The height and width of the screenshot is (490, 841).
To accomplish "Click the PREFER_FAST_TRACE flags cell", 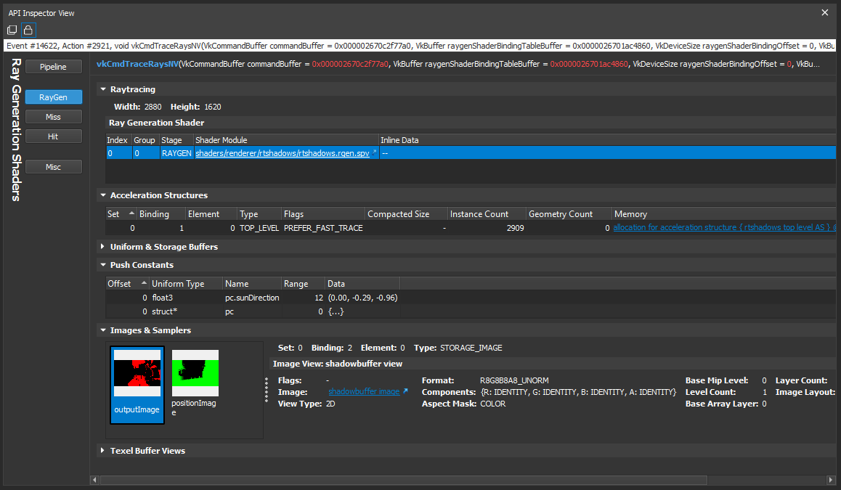I will coord(323,228).
